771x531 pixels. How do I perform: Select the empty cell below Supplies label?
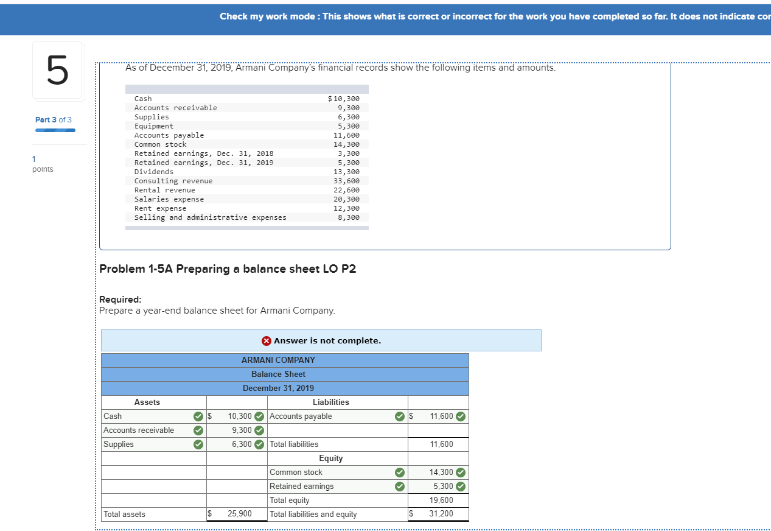click(x=153, y=458)
